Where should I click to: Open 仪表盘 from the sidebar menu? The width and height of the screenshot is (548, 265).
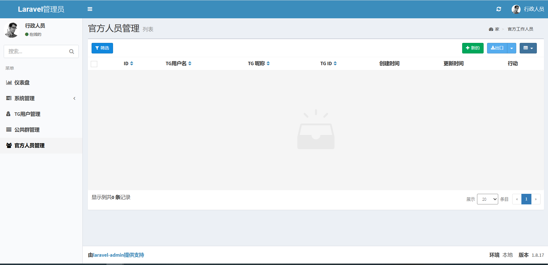click(22, 83)
